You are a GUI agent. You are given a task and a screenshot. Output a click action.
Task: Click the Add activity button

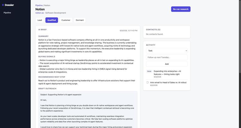point(167,64)
